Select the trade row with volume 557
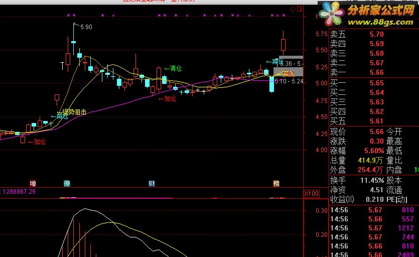The image size is (419, 257). (x=374, y=219)
